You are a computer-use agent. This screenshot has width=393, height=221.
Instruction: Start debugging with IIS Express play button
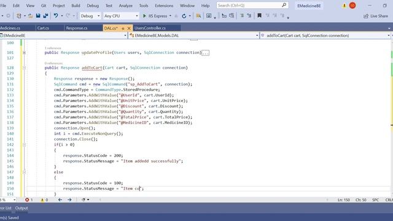144,16
